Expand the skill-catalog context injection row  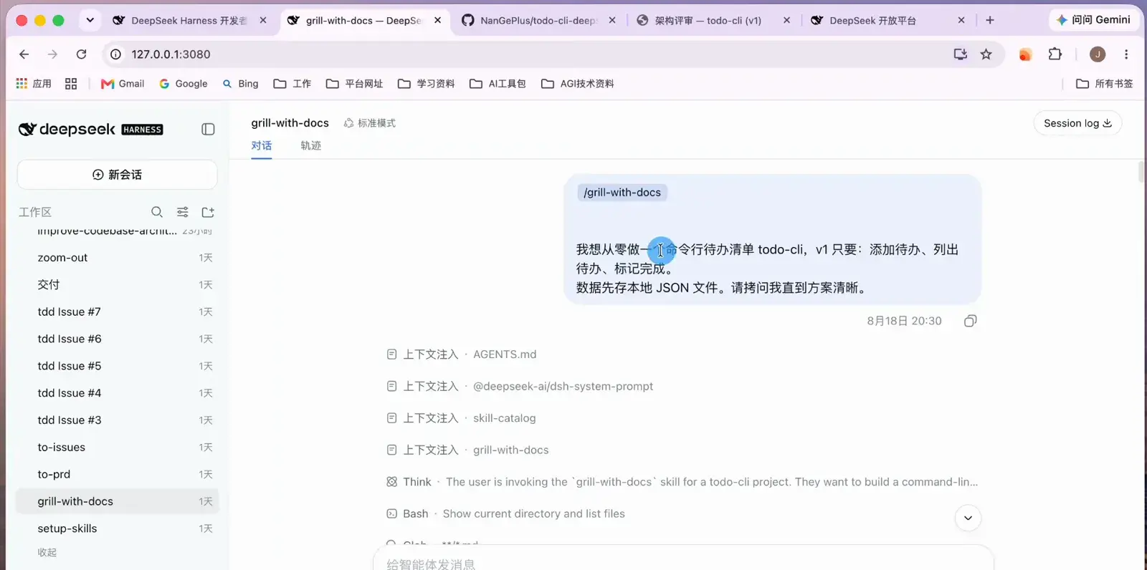[461, 418]
